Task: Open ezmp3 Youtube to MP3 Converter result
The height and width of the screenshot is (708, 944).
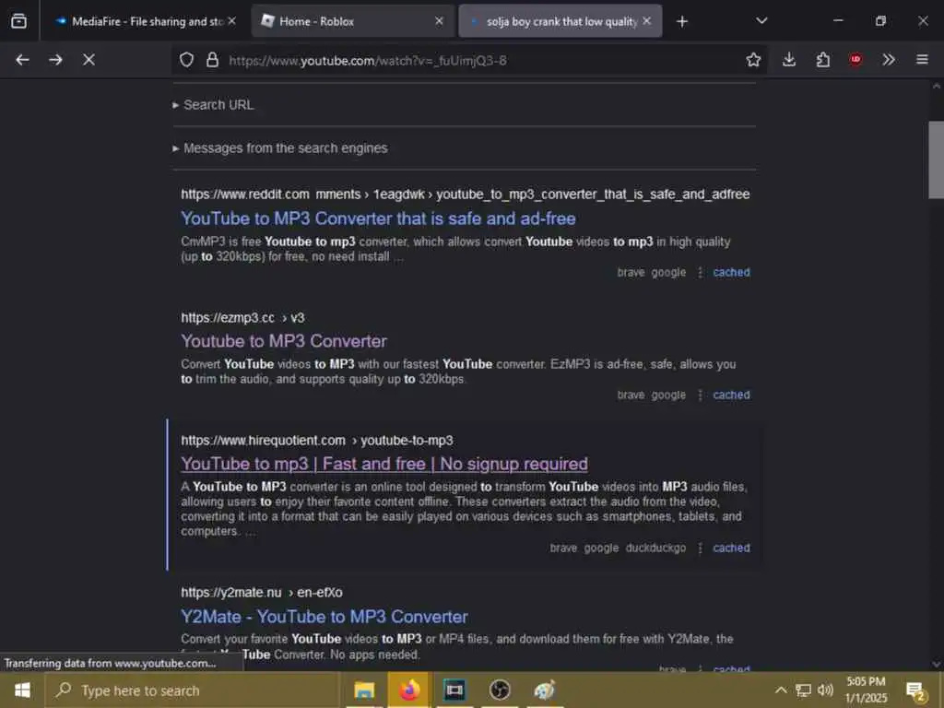Action: pyautogui.click(x=284, y=341)
